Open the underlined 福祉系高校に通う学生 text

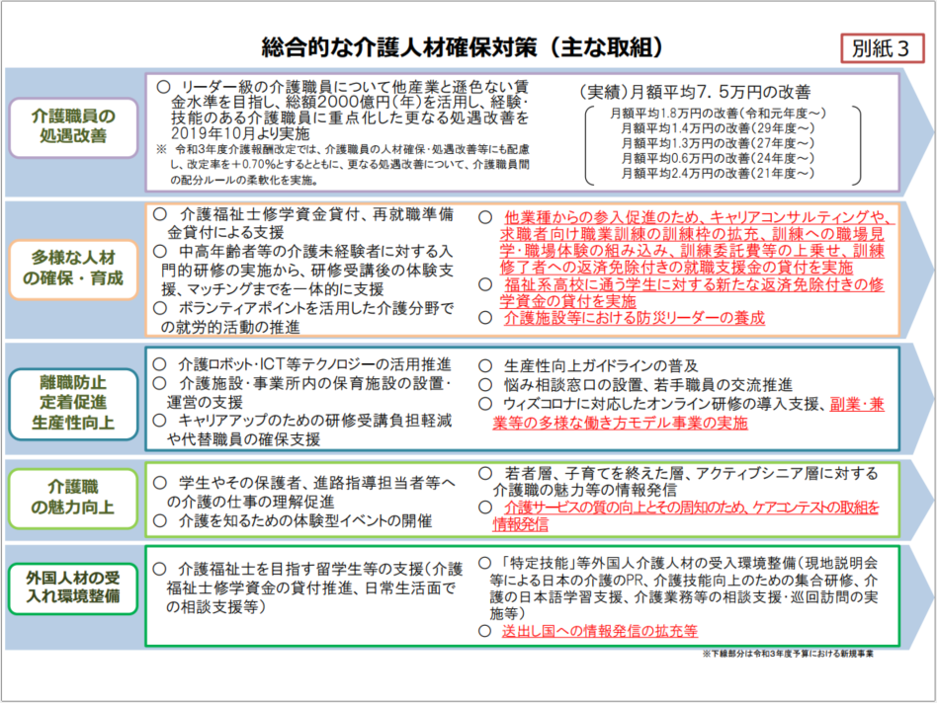pos(682,292)
